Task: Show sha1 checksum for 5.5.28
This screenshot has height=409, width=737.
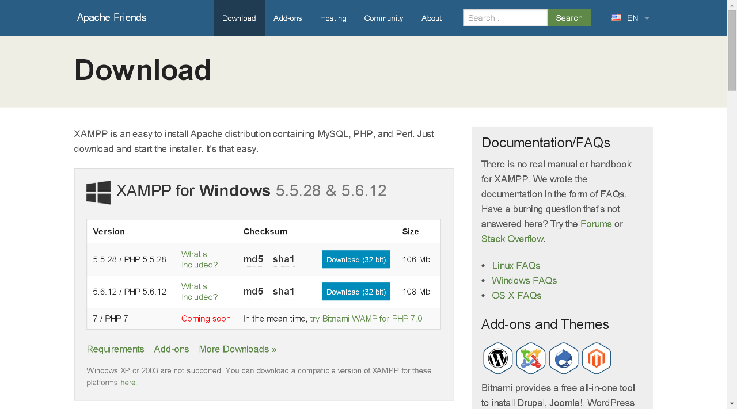Action: coord(284,259)
